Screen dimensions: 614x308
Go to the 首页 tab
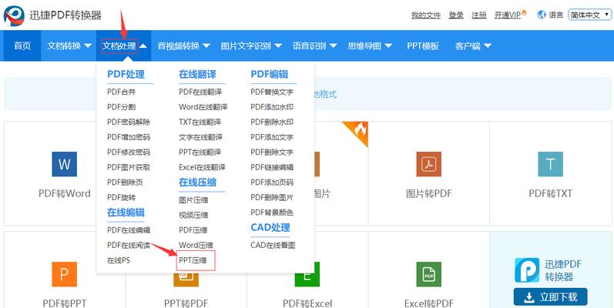(22, 45)
